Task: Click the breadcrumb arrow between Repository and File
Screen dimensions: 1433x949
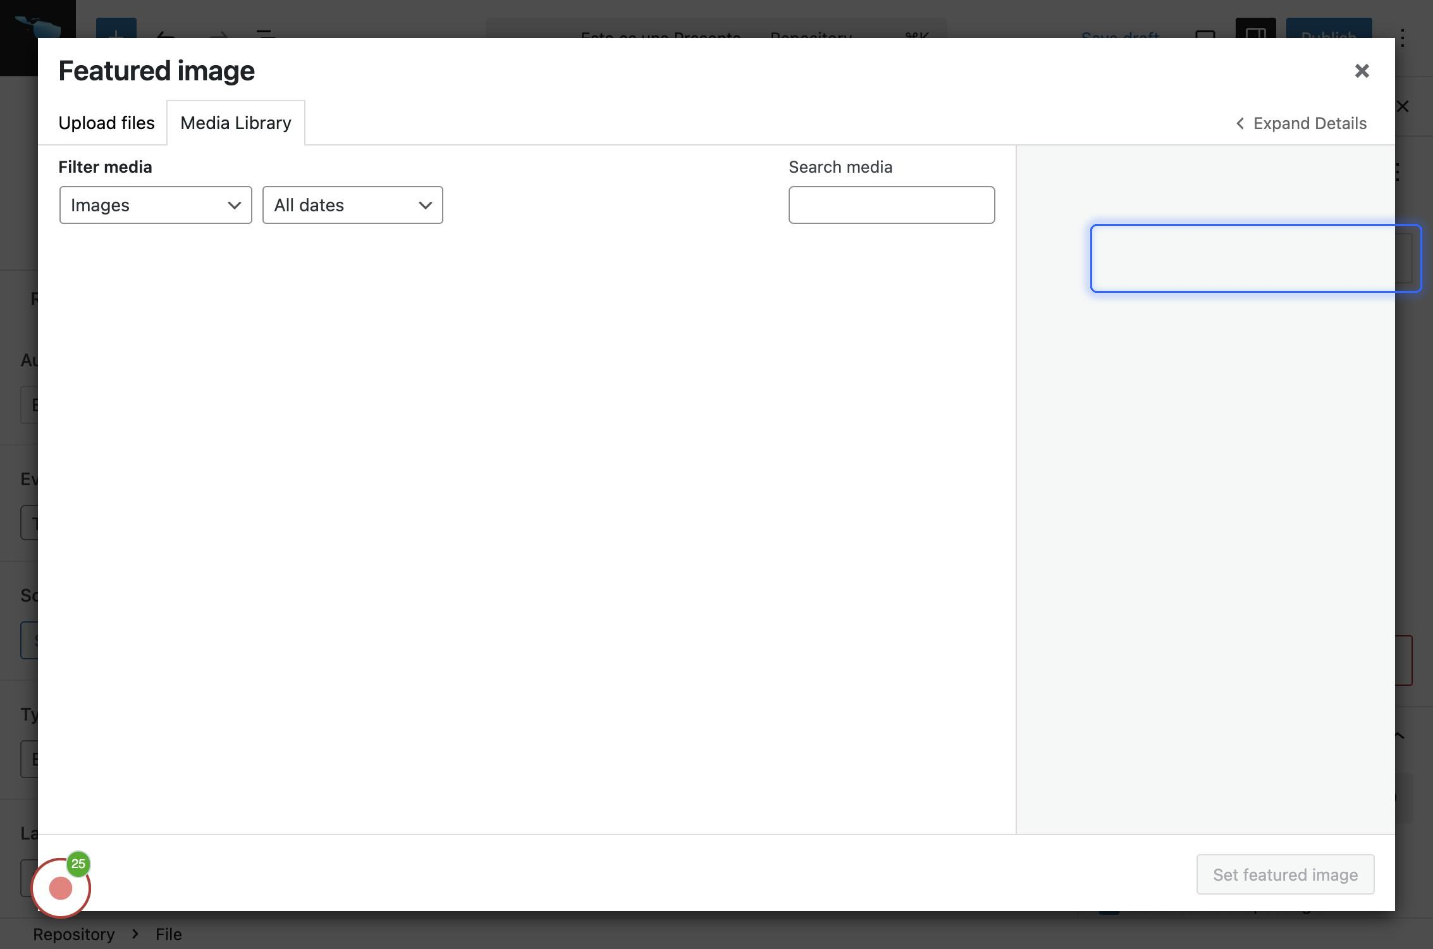Action: click(x=135, y=934)
